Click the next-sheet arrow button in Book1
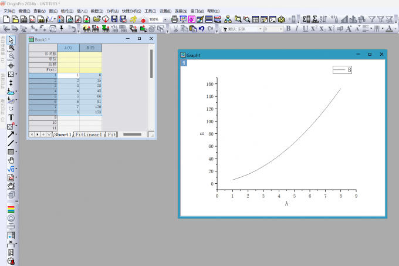Screen dimensions: 399x266 [x=38, y=134]
